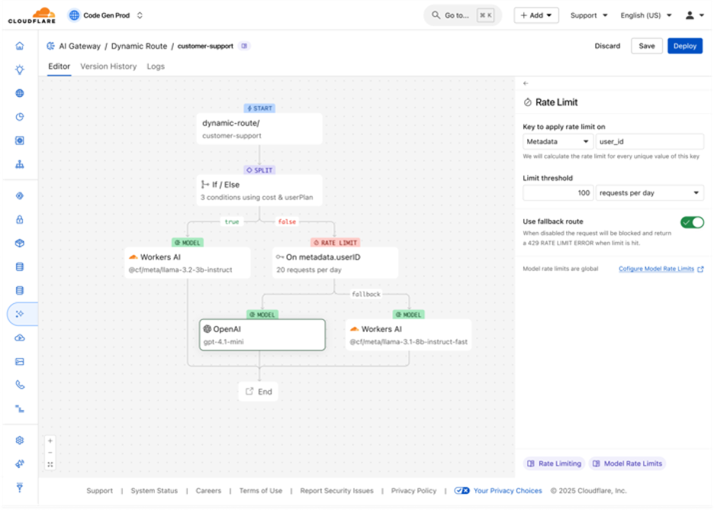714x510 pixels.
Task: Select the AI sparkles sidebar icon
Action: [x=20, y=314]
